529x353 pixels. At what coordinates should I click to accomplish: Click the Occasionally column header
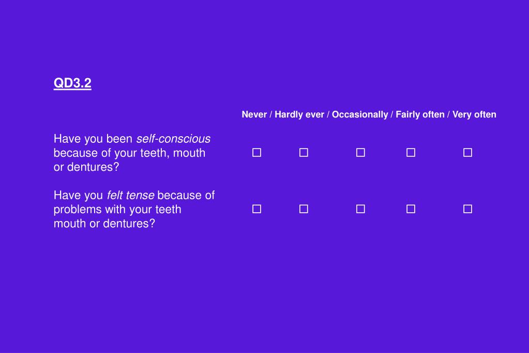tap(360, 115)
